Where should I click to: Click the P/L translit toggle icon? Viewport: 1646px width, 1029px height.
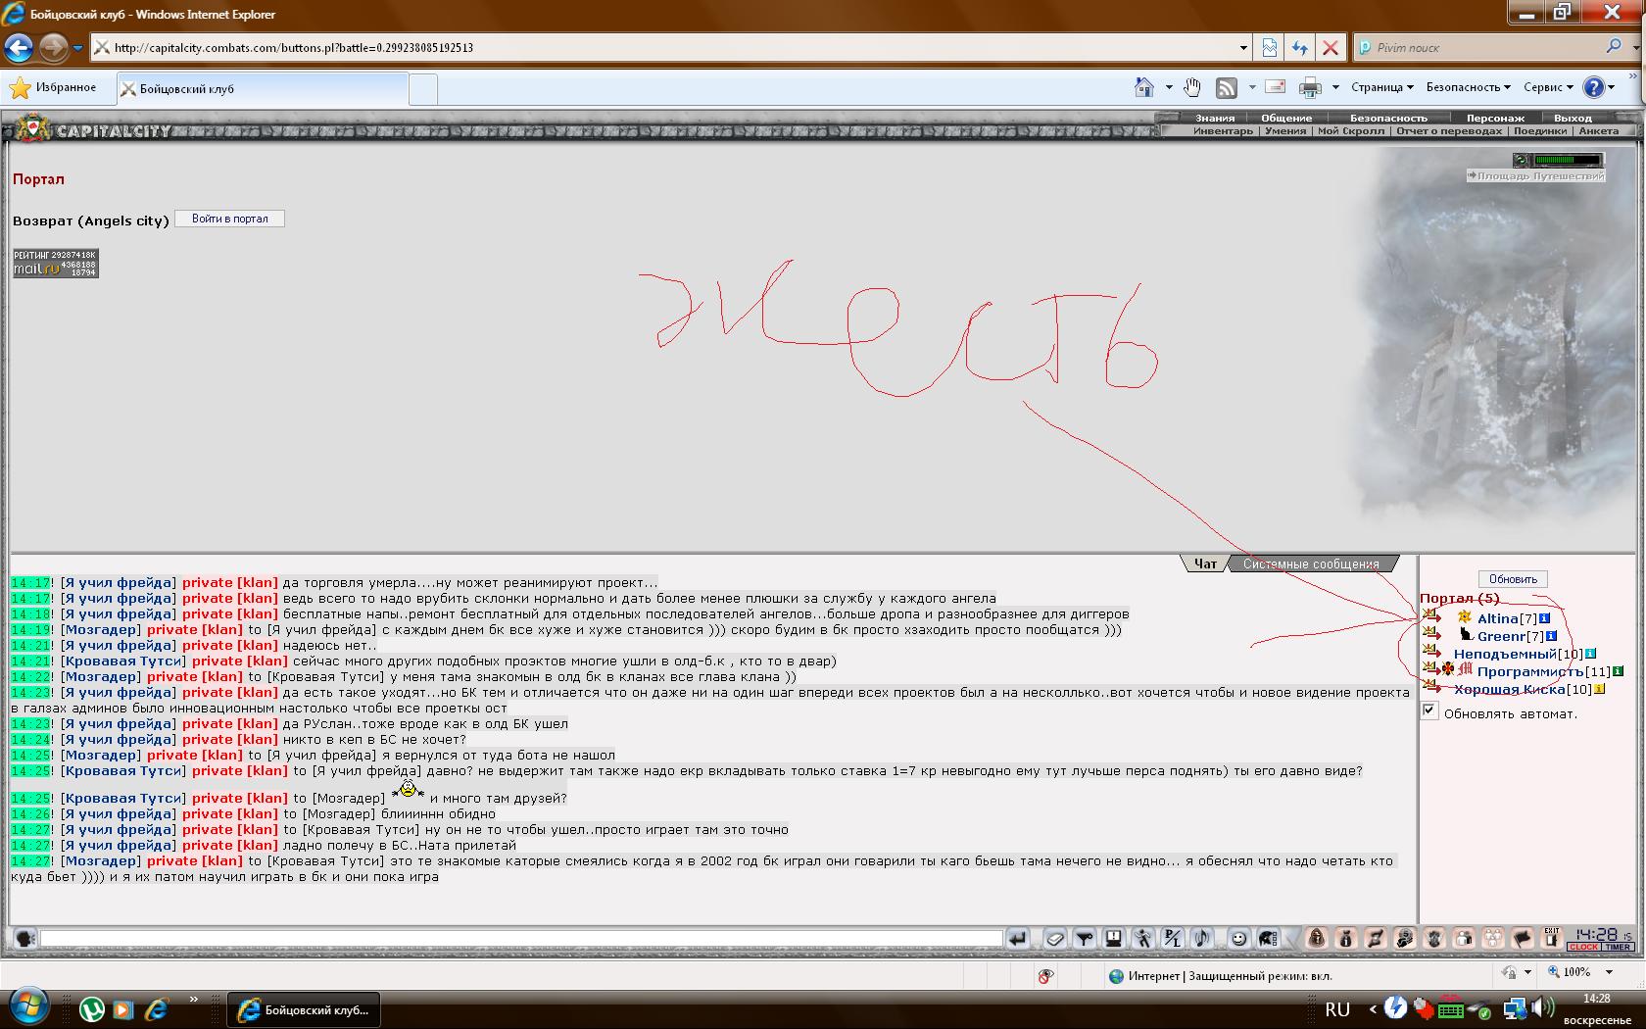[1172, 939]
